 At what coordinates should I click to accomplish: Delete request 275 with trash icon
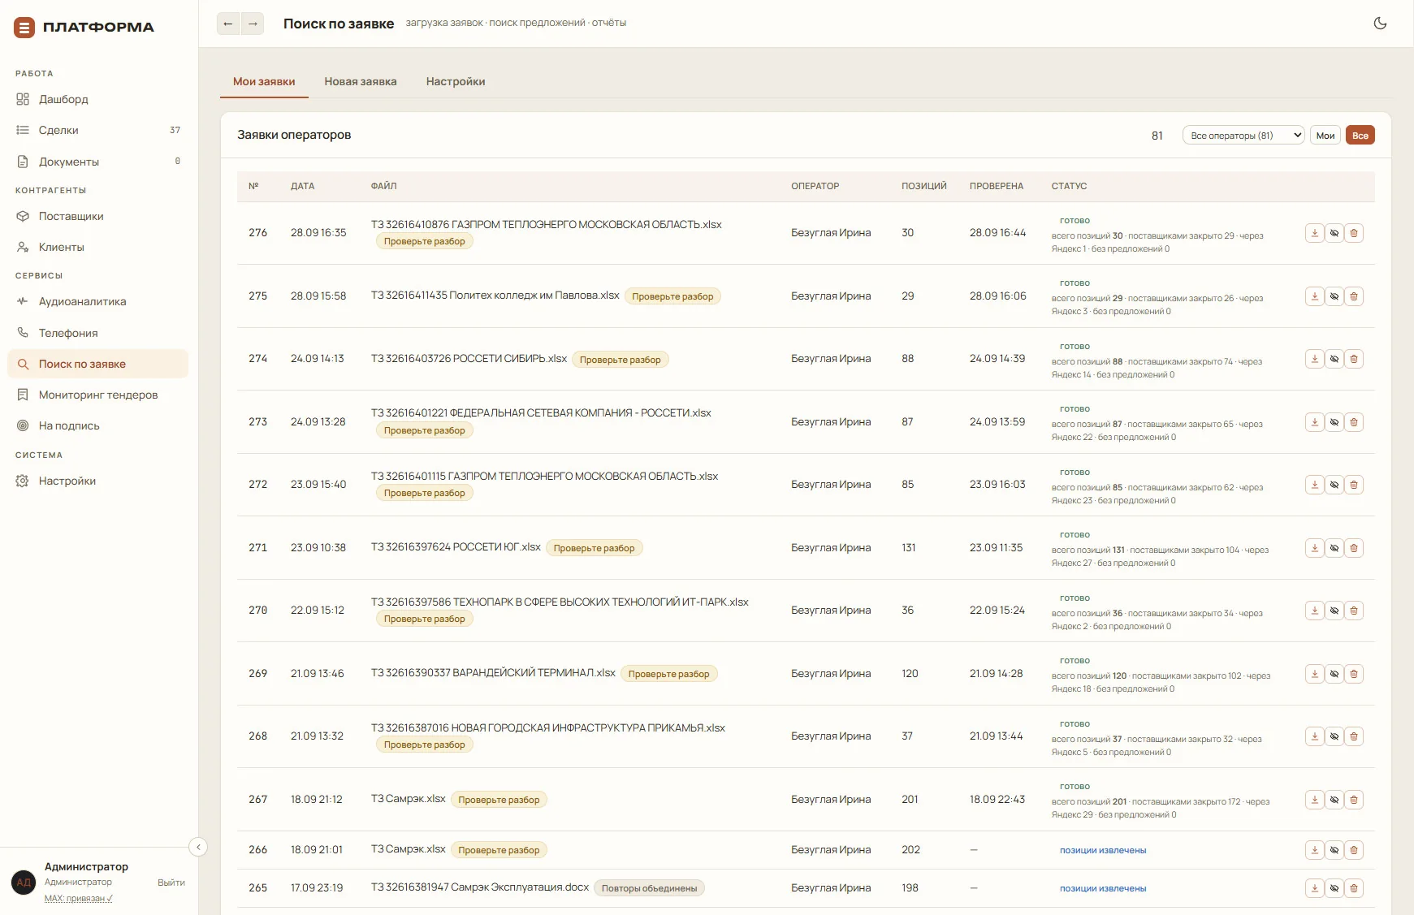click(x=1354, y=296)
